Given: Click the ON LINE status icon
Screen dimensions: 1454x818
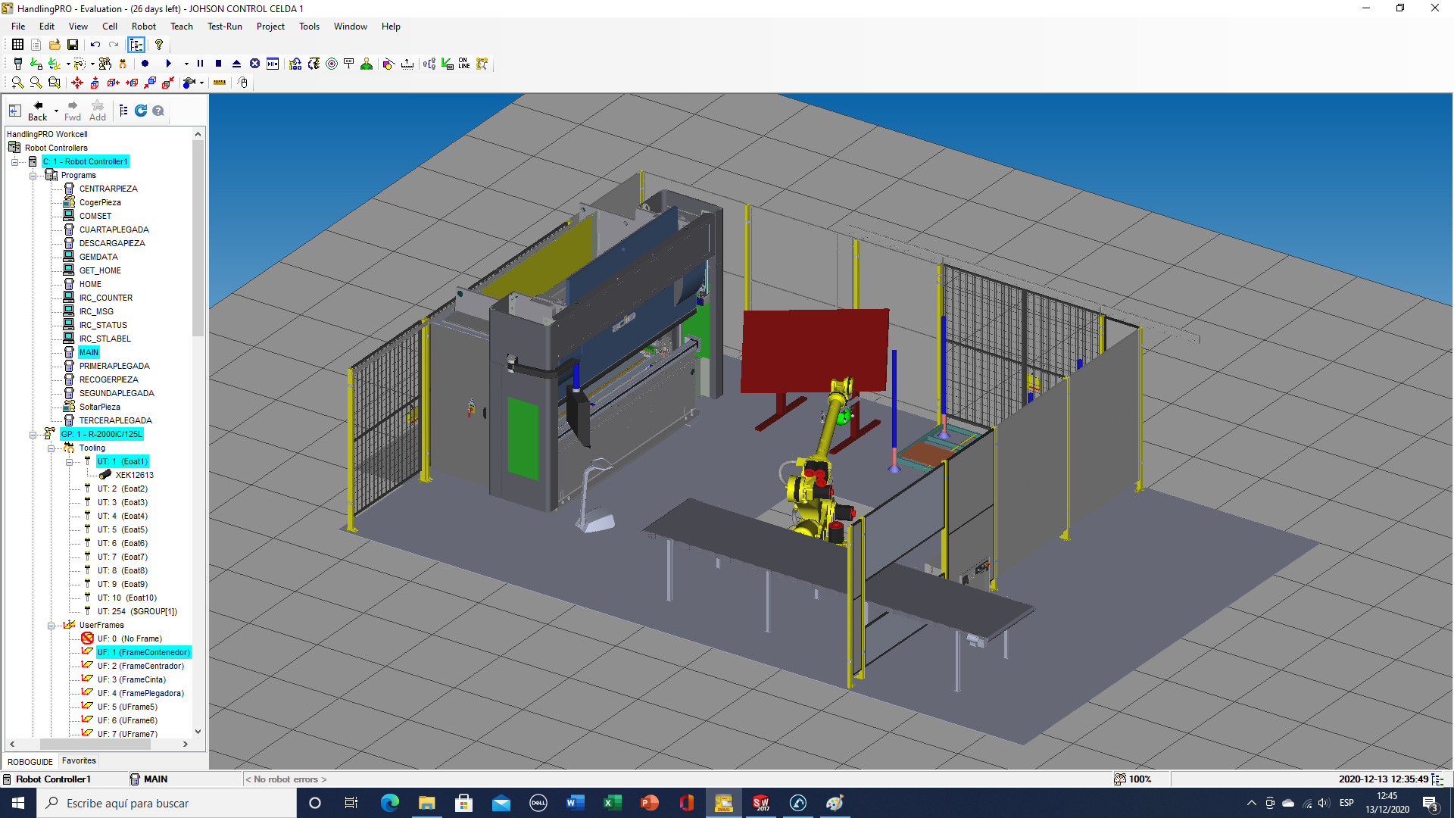Looking at the screenshot, I should [463, 64].
